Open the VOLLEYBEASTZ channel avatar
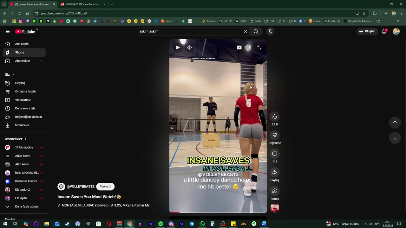Screen dimensions: 406x228 tap(61, 187)
